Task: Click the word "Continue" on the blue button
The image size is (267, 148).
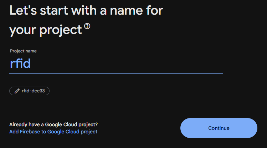Action: click(219, 128)
